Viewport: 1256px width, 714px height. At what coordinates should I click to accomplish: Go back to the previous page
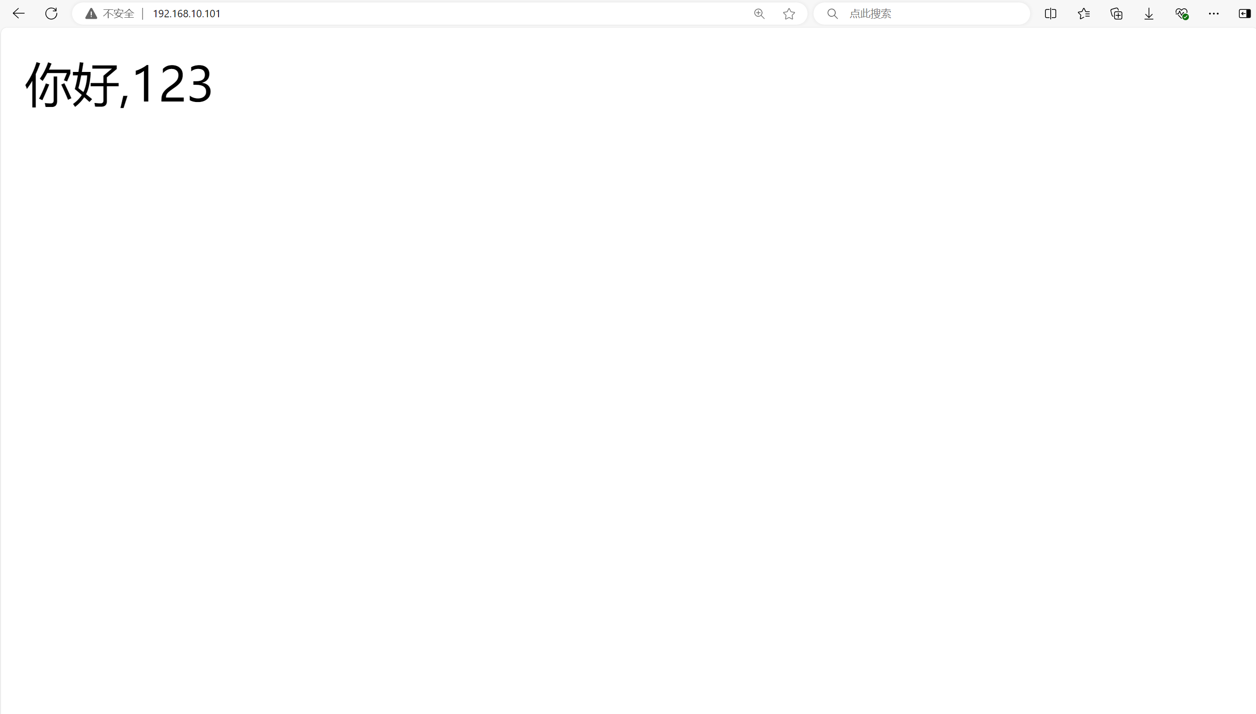coord(19,14)
